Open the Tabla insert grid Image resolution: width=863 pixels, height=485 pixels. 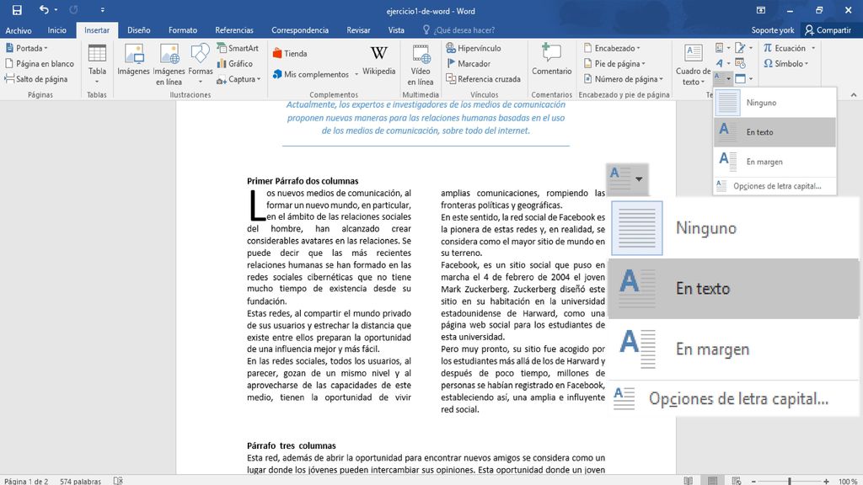click(x=97, y=64)
